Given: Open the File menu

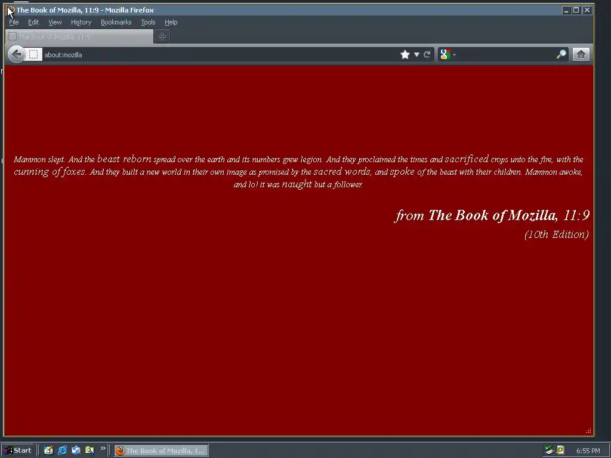Looking at the screenshot, I should pos(14,22).
